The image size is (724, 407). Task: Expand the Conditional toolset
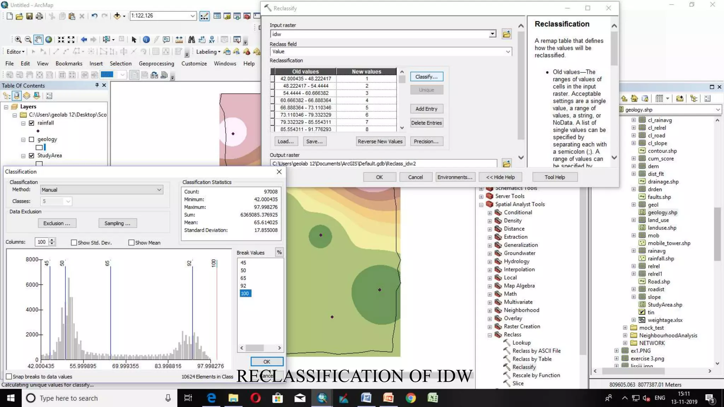(490, 213)
